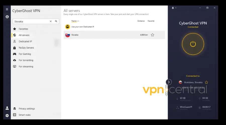Toggle favorite star for Bratislava, Slovakia
The width and height of the screenshot is (226, 125).
[206, 82]
